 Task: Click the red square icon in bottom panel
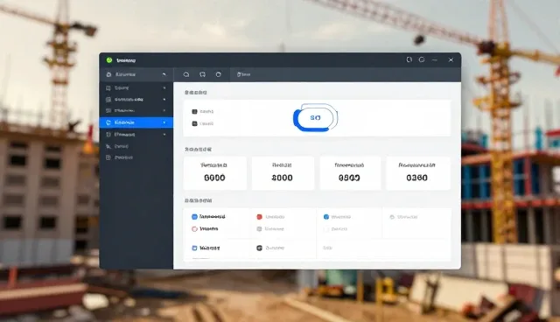pos(259,217)
